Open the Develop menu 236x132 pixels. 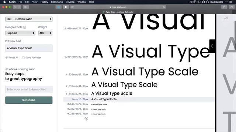point(70,2)
